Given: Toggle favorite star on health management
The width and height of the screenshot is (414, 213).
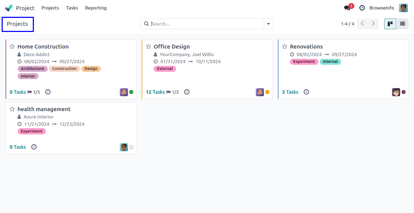Looking at the screenshot, I should pyautogui.click(x=12, y=109).
